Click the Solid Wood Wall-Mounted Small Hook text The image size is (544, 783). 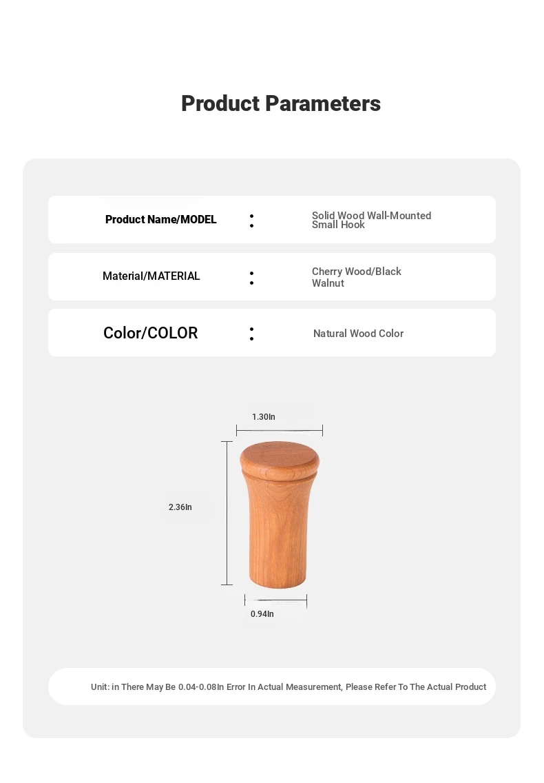coord(371,220)
